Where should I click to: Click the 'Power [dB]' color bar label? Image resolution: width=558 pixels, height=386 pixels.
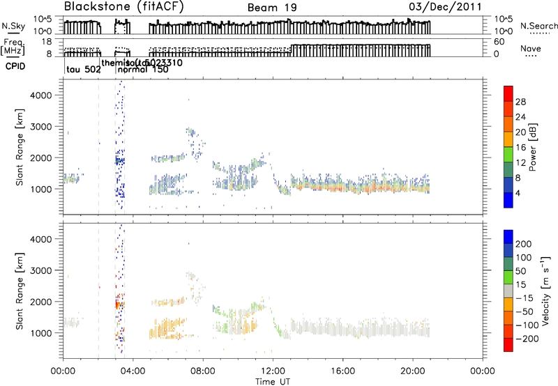click(533, 147)
